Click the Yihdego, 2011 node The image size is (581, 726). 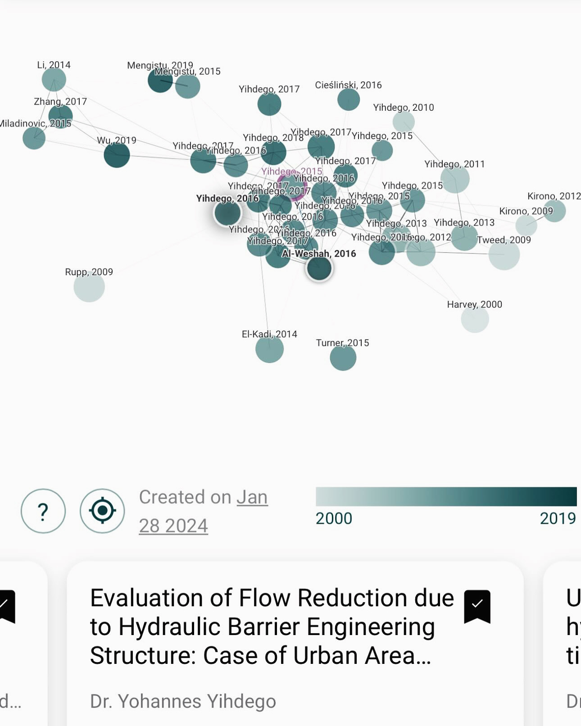coord(455,179)
